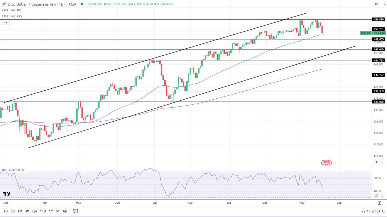Click the blue EMA line's 149.182 legend value
387x217 pixels.
(16, 10)
